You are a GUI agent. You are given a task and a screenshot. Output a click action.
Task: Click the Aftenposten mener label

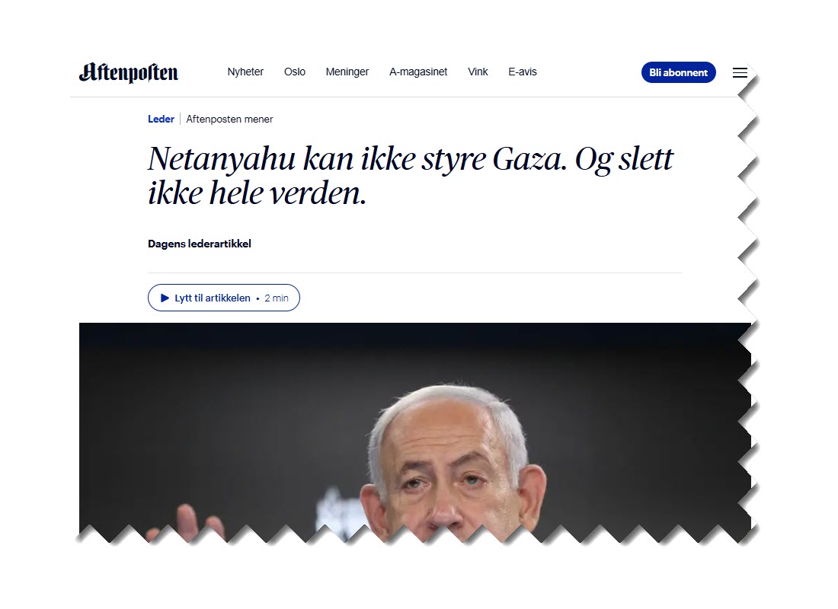(x=229, y=119)
